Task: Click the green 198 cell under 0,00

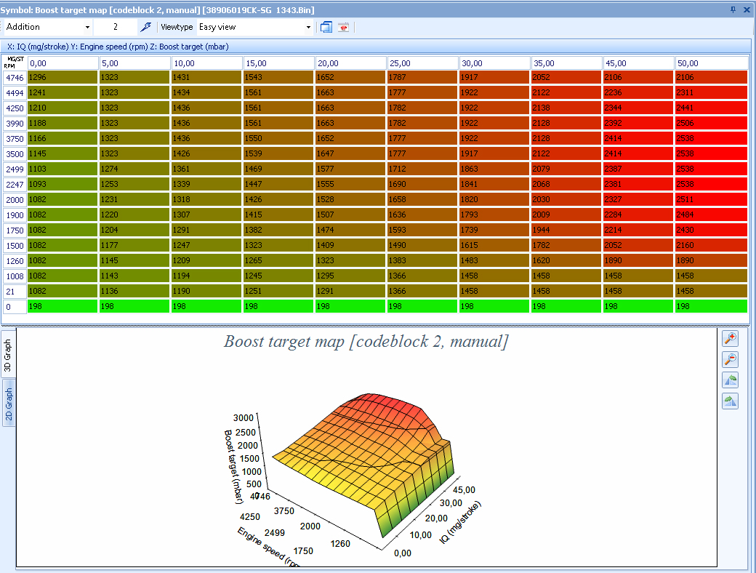Action: [x=62, y=307]
